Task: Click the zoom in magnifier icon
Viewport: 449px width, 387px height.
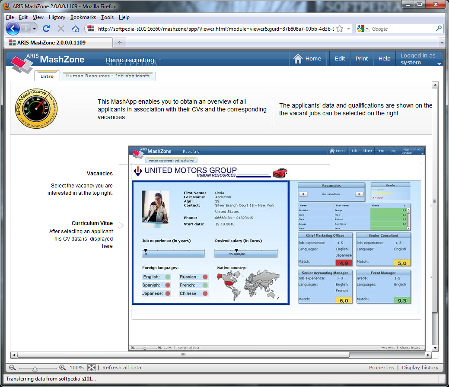Action: (62, 368)
